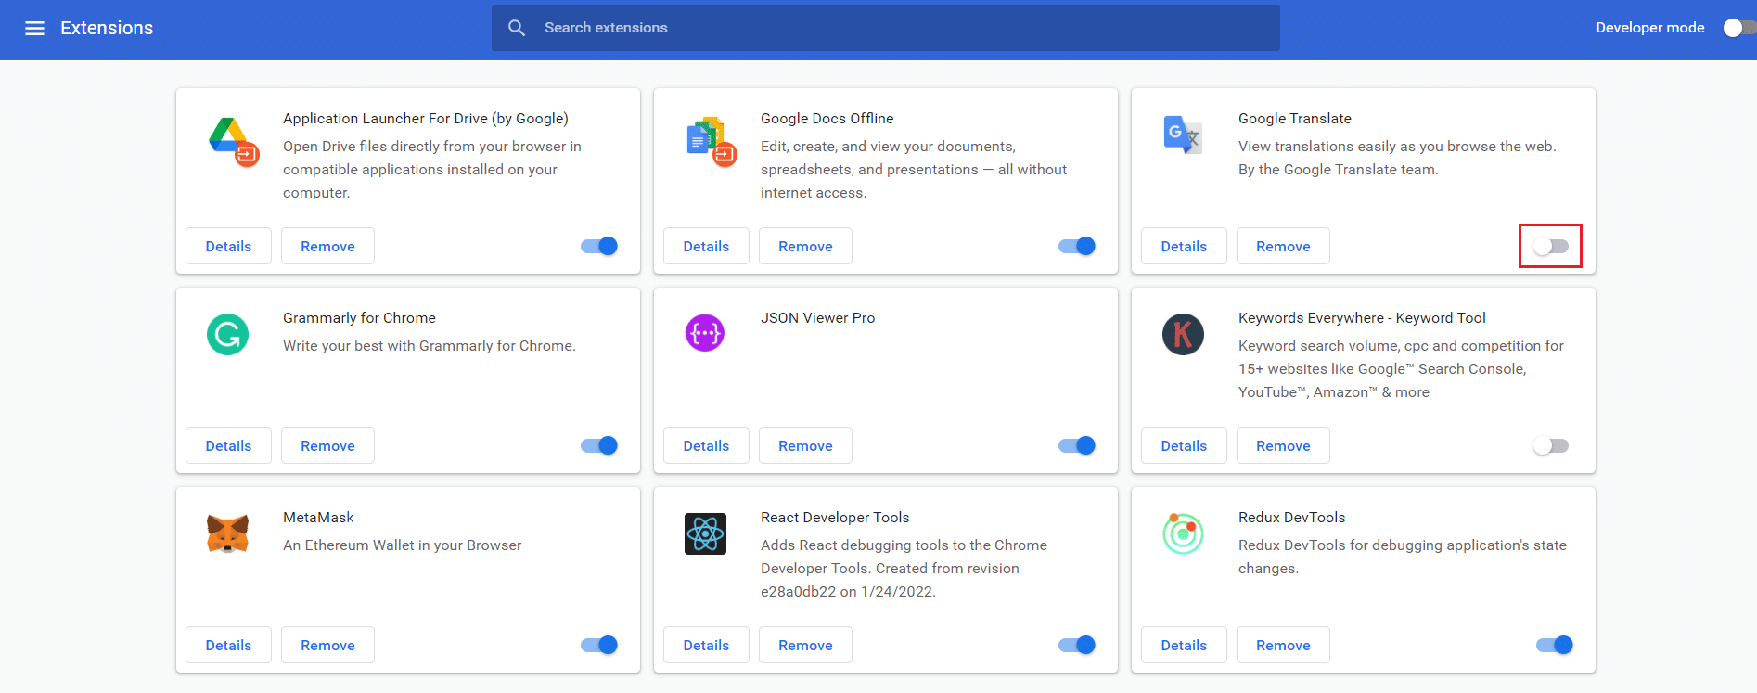Viewport: 1757px width, 693px height.
Task: Remove the Google Translate extension
Action: click(x=1283, y=246)
